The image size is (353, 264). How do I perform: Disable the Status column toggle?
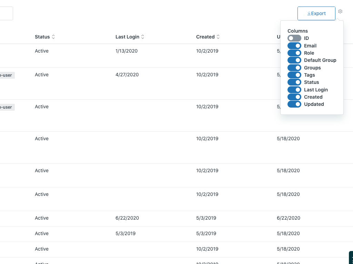click(294, 82)
